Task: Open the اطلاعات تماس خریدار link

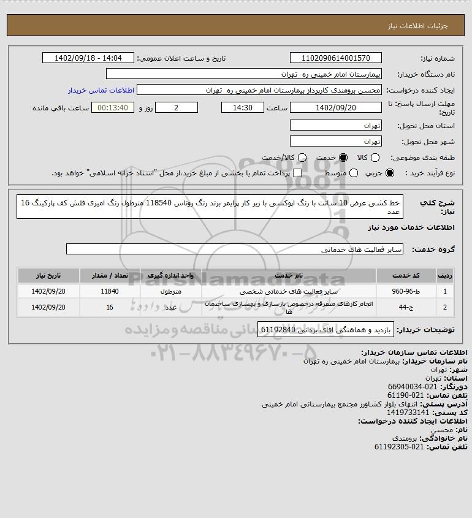Action: pos(101,90)
